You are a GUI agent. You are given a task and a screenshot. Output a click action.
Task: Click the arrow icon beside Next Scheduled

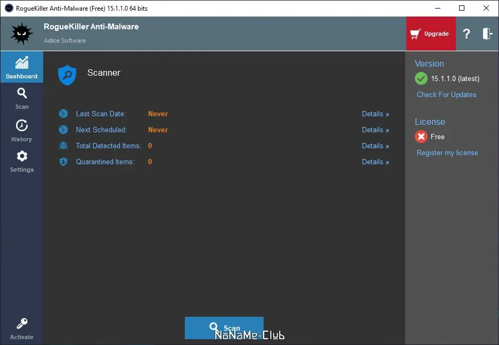[64, 130]
